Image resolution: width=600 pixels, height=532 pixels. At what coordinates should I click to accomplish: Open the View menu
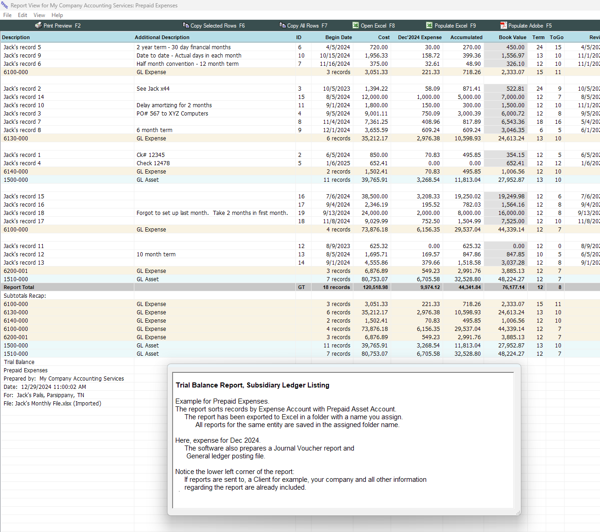tap(39, 15)
